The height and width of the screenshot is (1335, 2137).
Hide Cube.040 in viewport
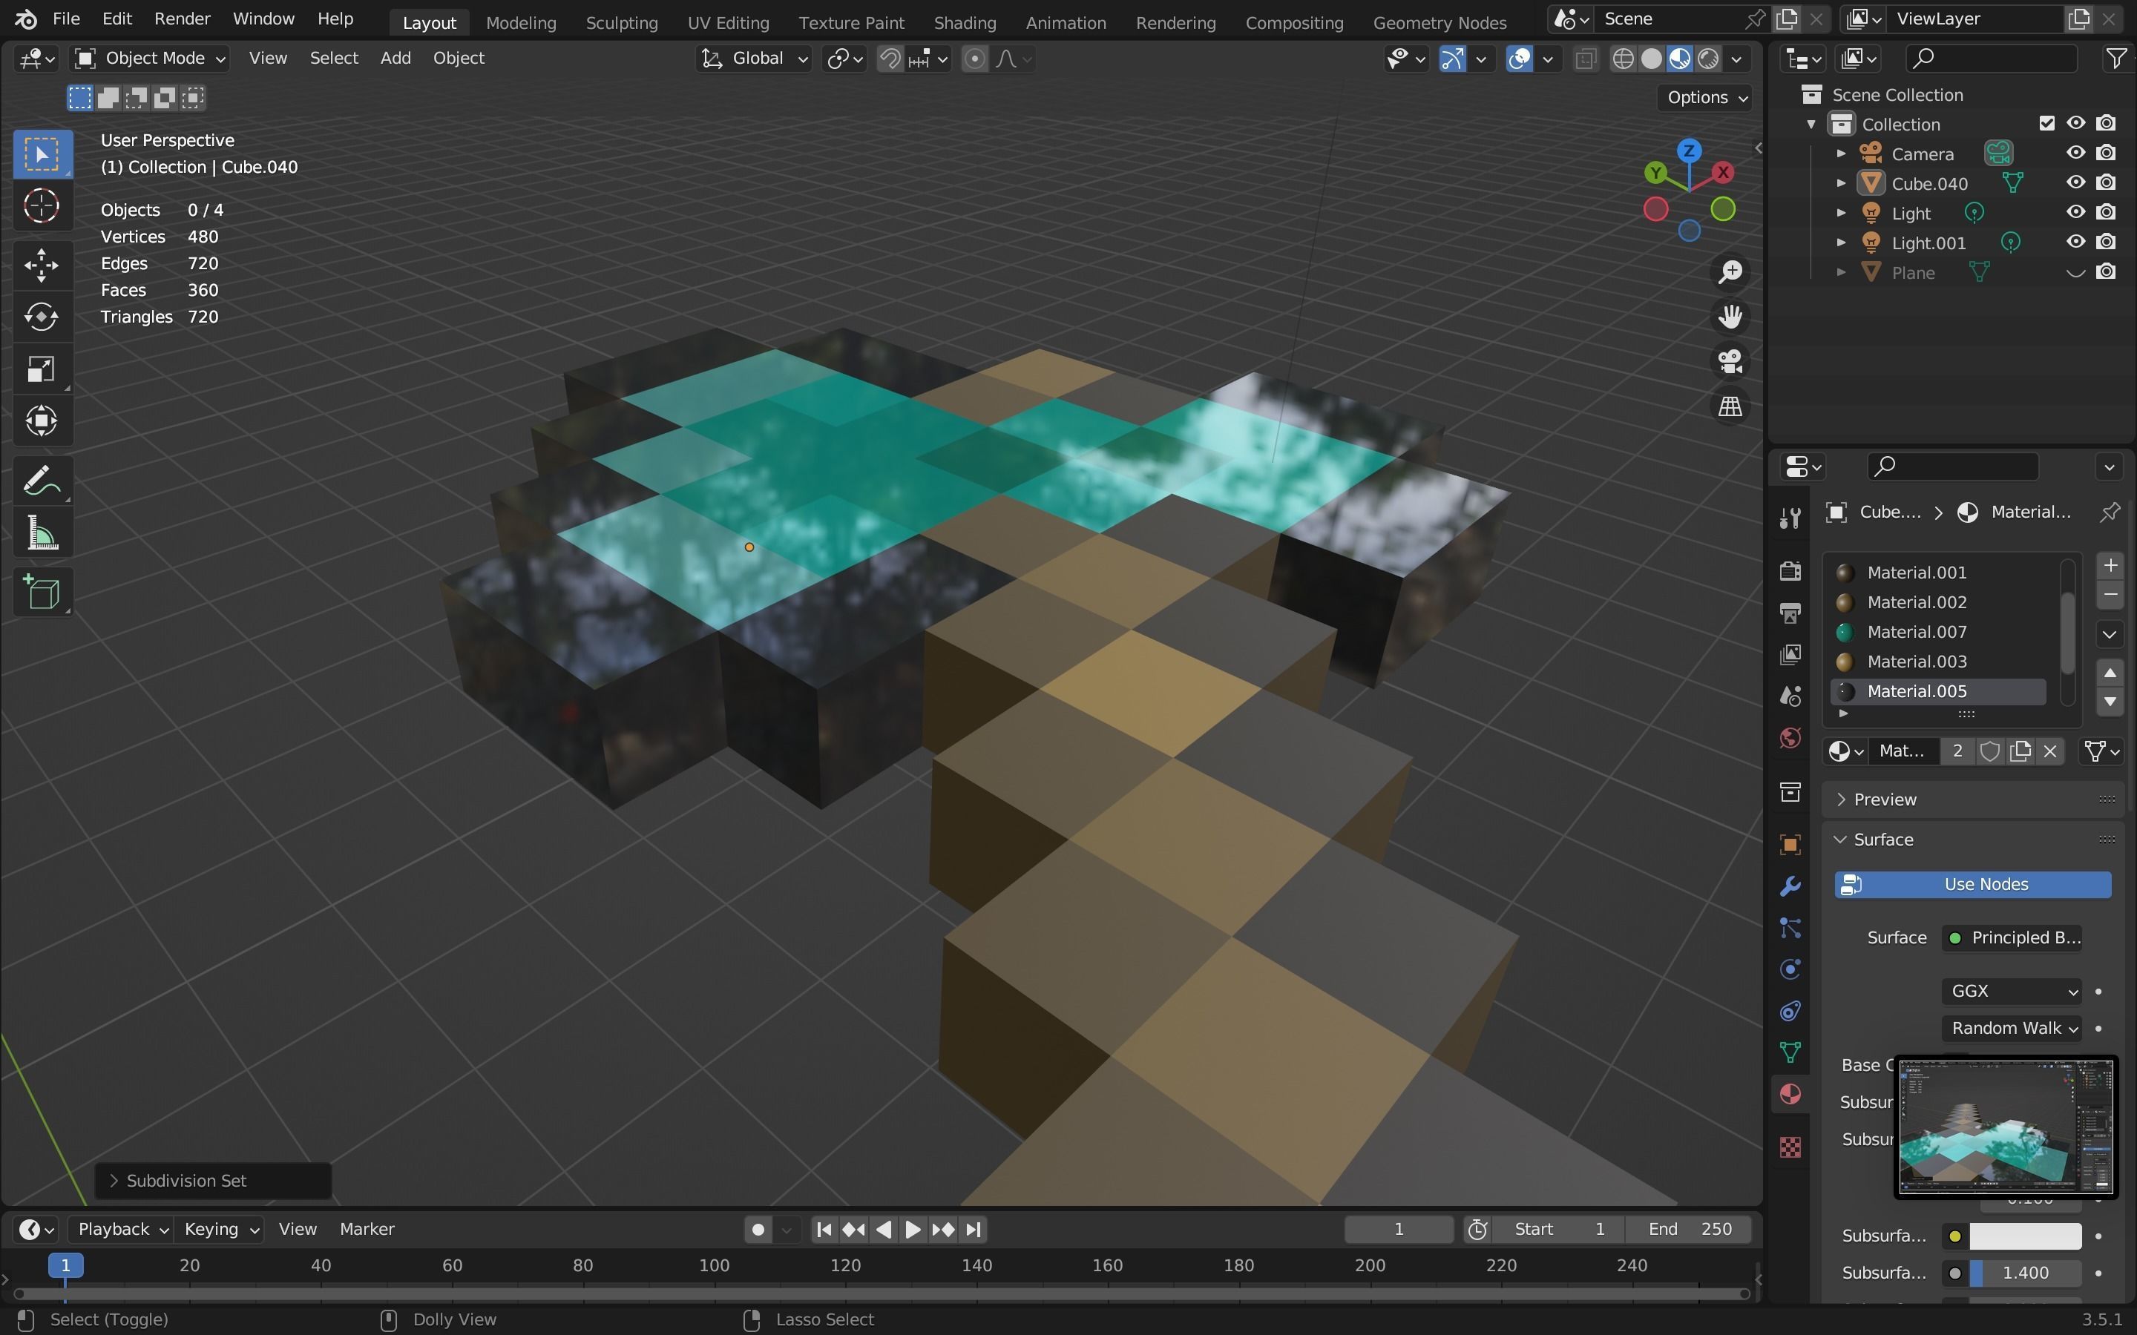click(x=2075, y=182)
